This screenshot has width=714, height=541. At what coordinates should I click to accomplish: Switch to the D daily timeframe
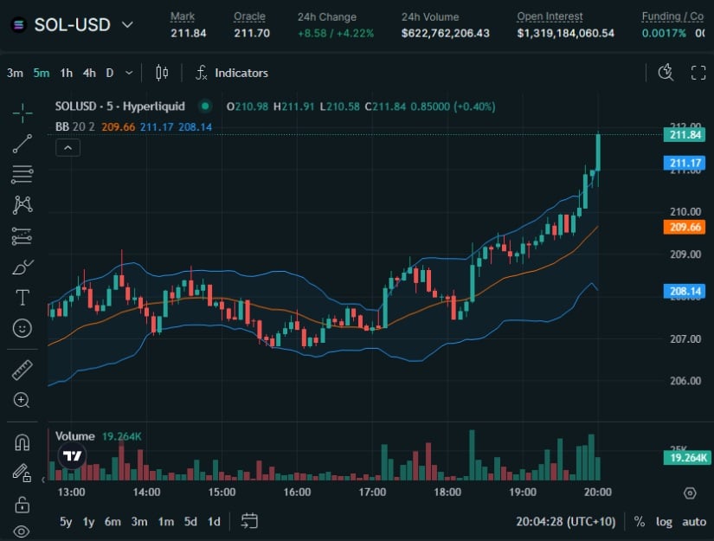pos(110,73)
